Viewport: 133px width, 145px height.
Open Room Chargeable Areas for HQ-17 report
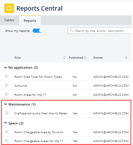point(39,141)
